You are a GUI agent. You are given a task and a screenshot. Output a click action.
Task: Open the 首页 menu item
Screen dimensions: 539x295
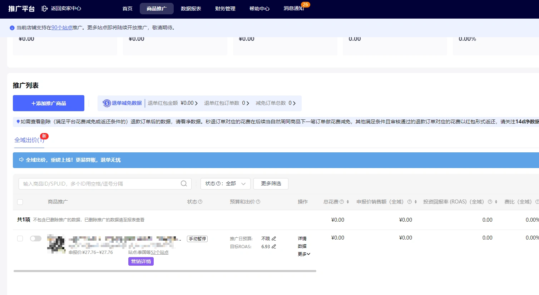point(127,9)
